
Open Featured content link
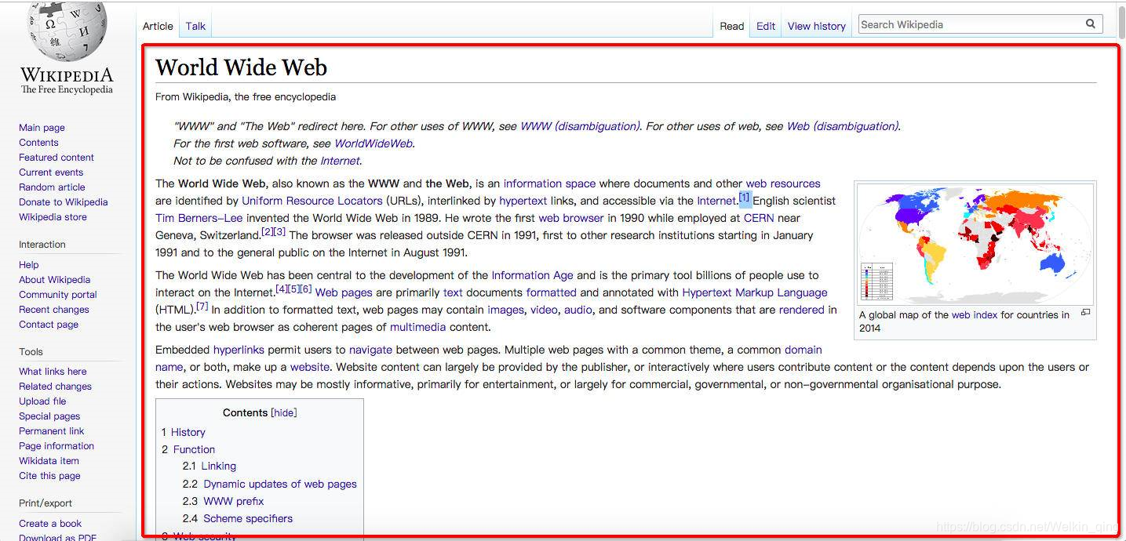[56, 158]
